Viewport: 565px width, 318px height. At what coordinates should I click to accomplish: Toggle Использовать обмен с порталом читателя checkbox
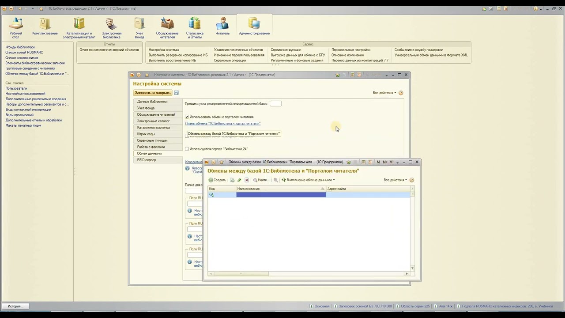[187, 117]
